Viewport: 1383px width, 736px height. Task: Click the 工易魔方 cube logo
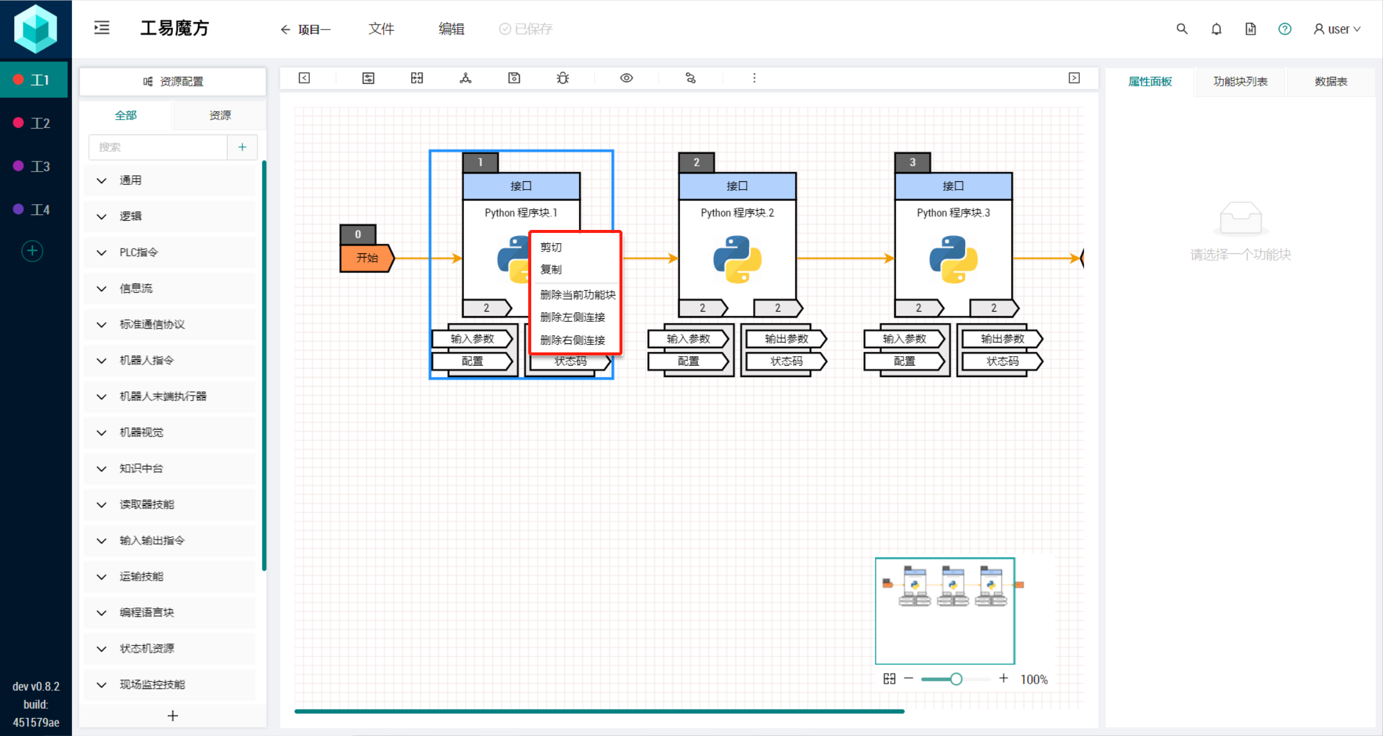click(x=35, y=29)
